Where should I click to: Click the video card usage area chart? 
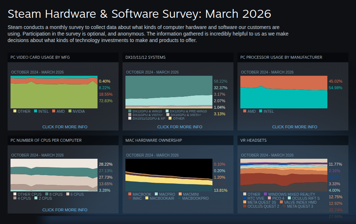54,92
